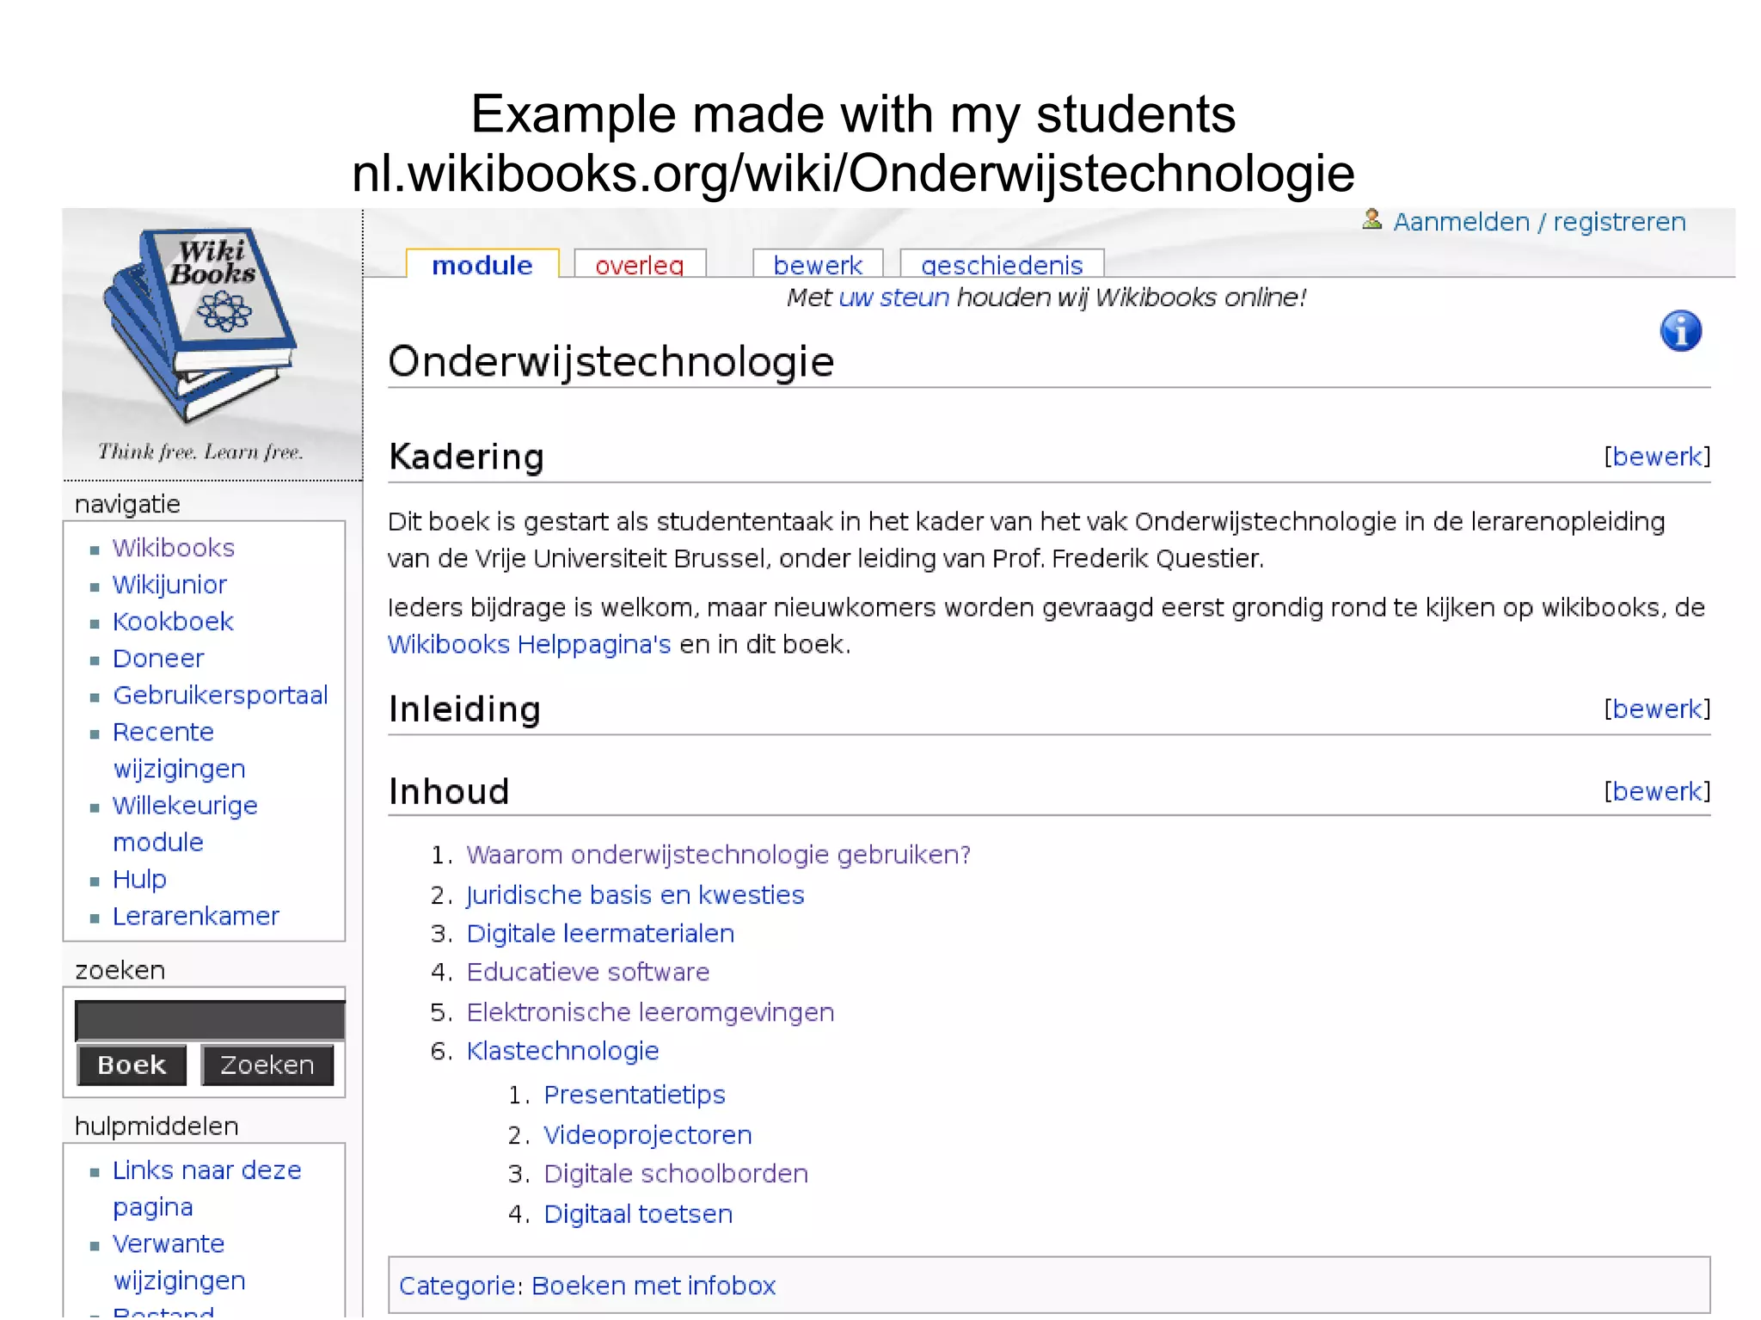
Task: Edit the Inhoud section via bewerk
Action: point(1657,791)
